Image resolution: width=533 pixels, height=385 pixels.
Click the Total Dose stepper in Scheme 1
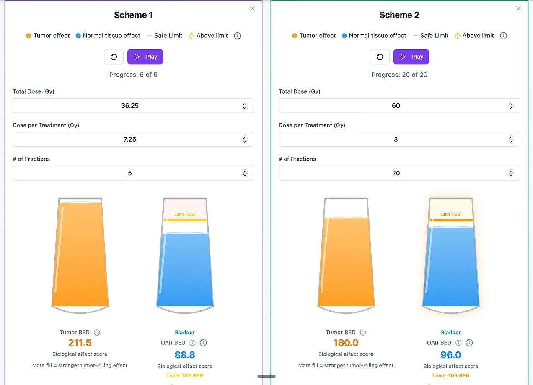(245, 106)
